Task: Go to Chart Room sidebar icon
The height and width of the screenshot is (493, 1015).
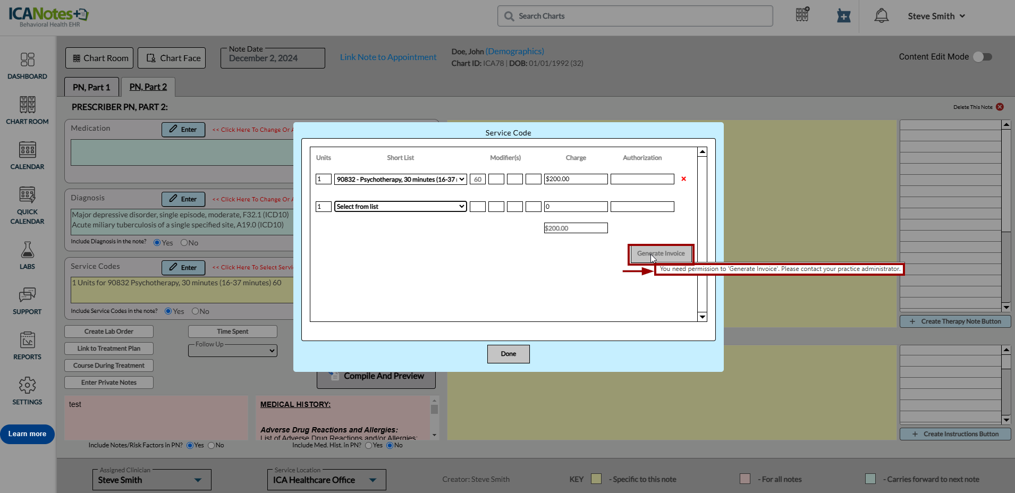Action: (27, 110)
